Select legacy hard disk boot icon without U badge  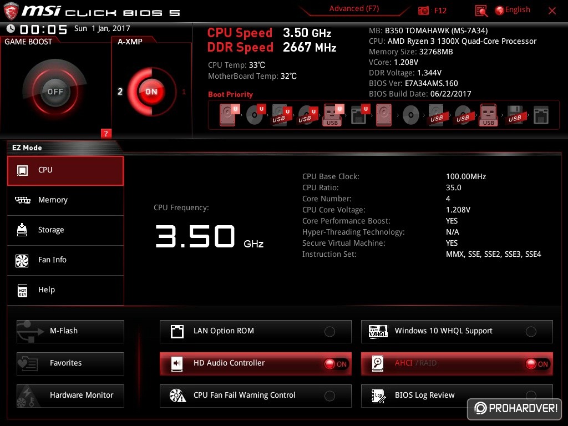pyautogui.click(x=384, y=115)
